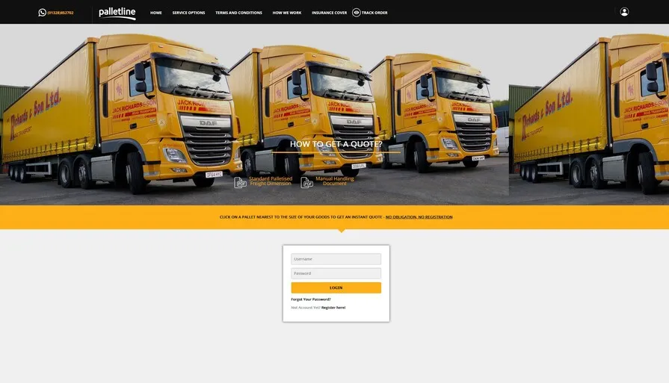This screenshot has width=669, height=383.
Task: Click the orange LOGIN button
Action: click(x=336, y=287)
